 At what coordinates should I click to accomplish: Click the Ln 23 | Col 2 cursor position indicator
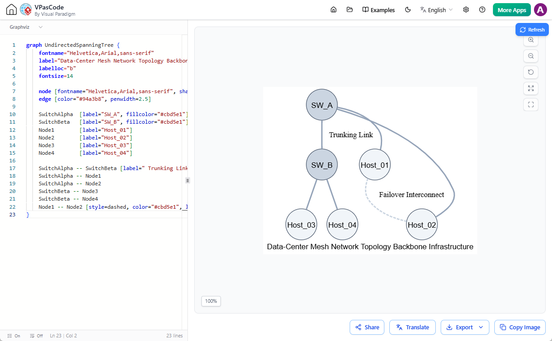coord(64,336)
